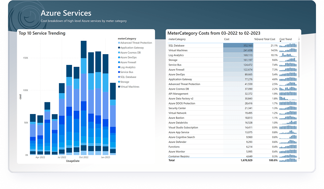Click the MeterCategory Costs table title

point(214,33)
